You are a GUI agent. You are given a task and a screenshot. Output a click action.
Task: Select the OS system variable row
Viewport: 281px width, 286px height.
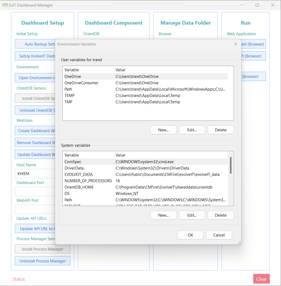[145, 194]
